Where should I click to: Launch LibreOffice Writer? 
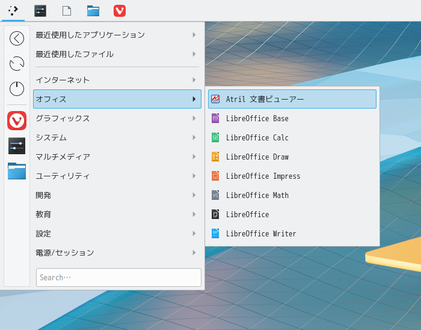pyautogui.click(x=292, y=233)
